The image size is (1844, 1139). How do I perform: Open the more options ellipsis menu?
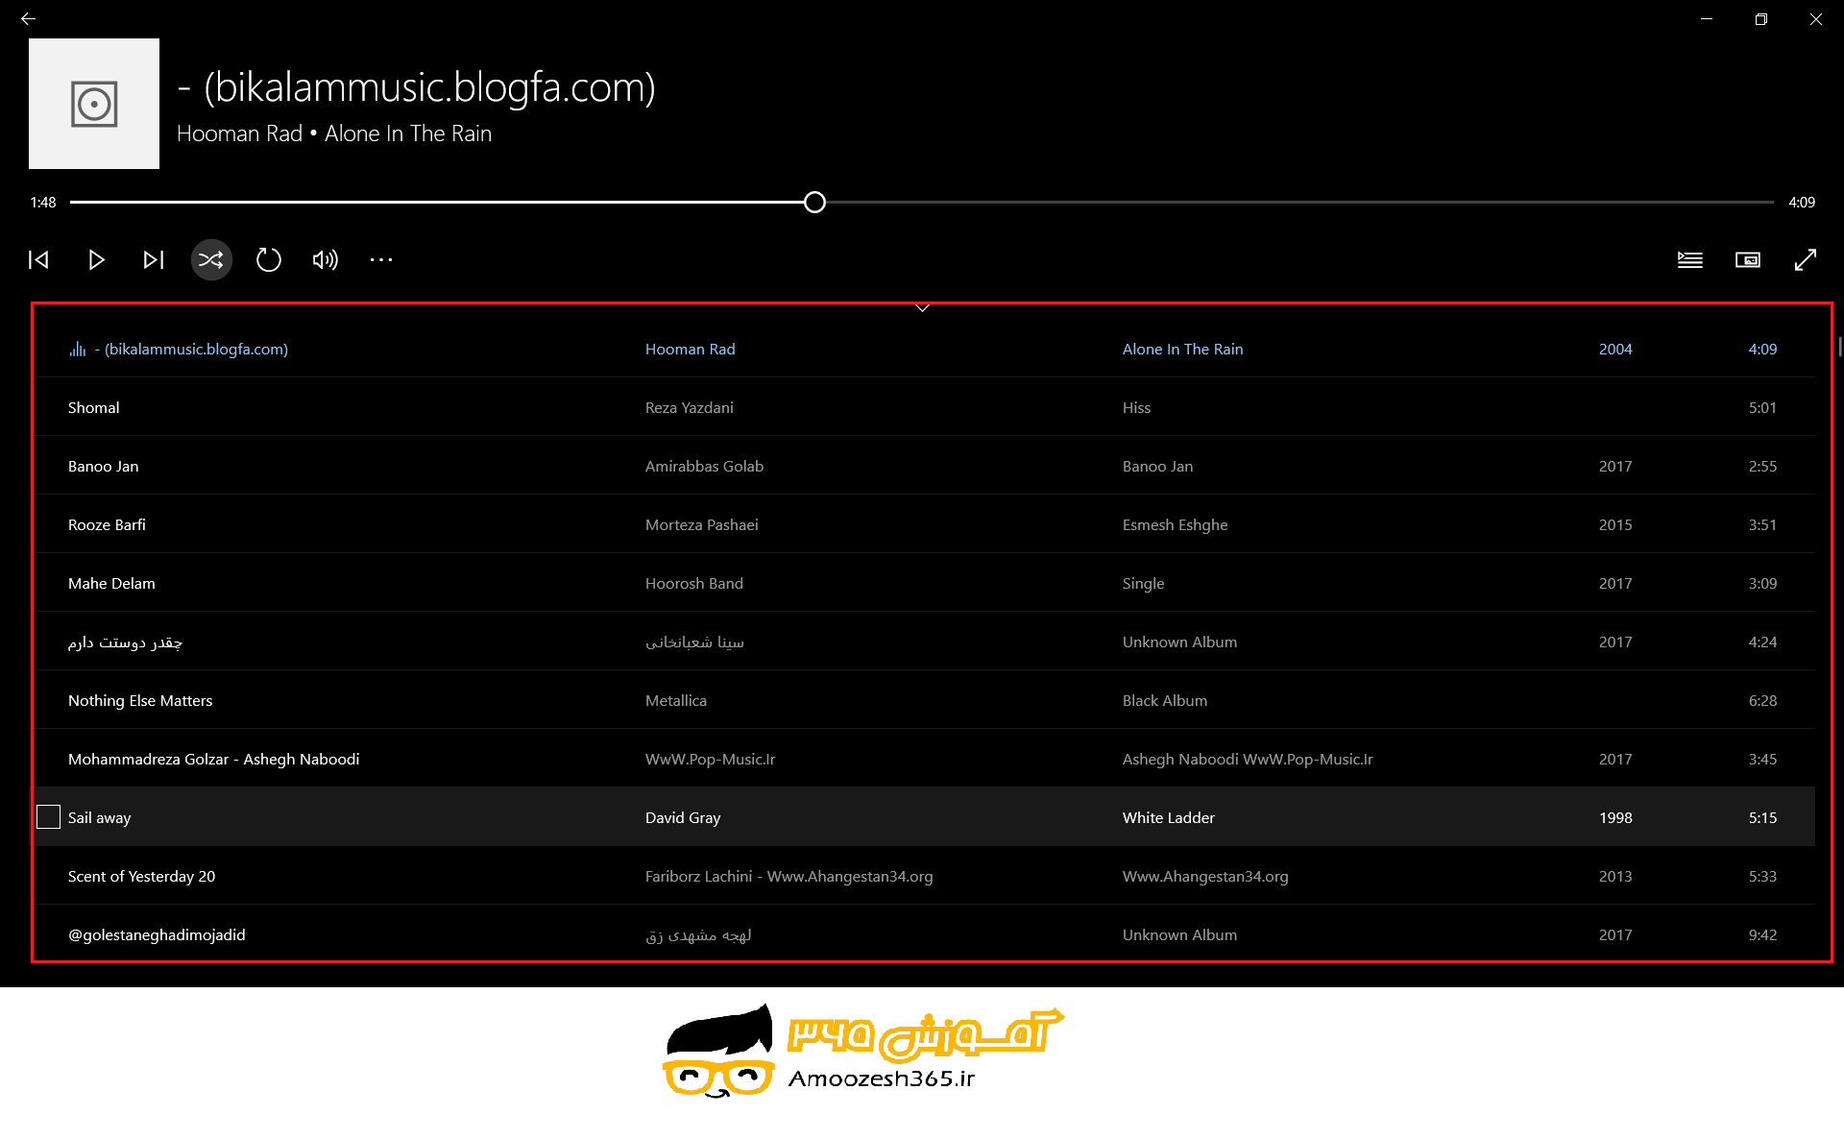(381, 259)
